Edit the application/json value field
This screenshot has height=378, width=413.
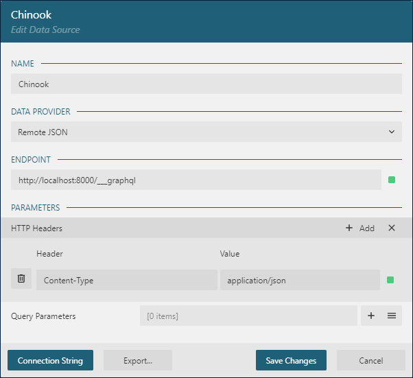299,280
